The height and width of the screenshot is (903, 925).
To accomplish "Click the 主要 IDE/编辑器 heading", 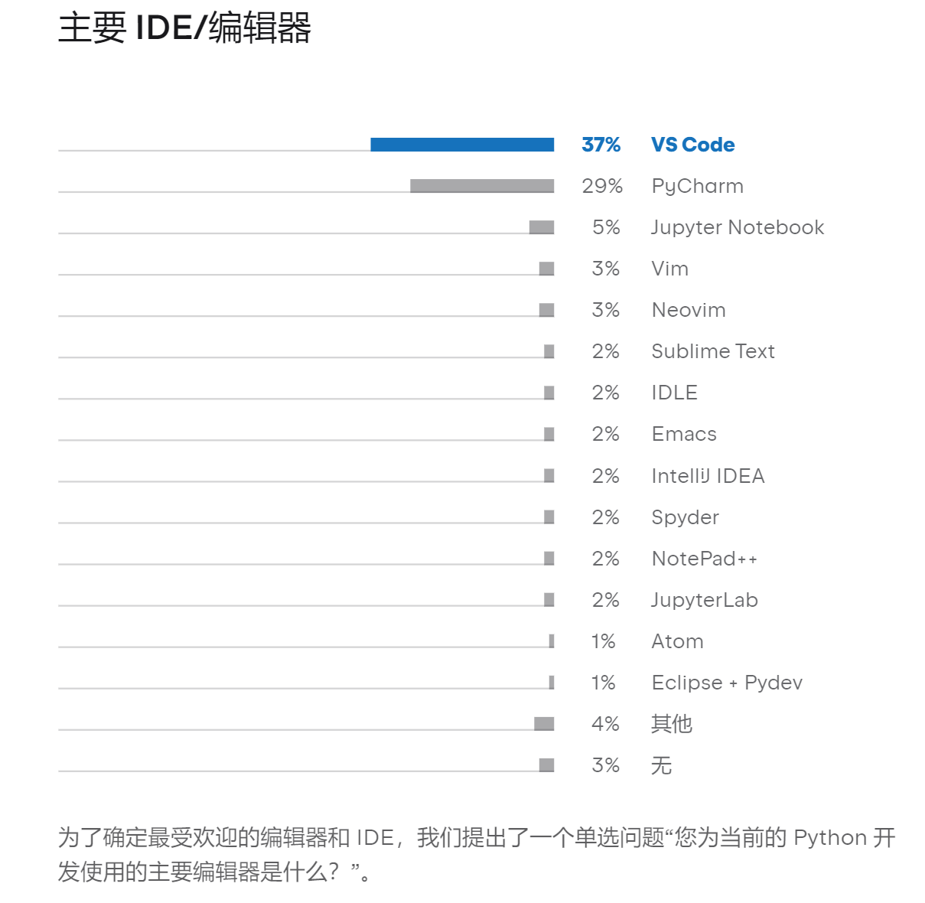I will 185,28.
